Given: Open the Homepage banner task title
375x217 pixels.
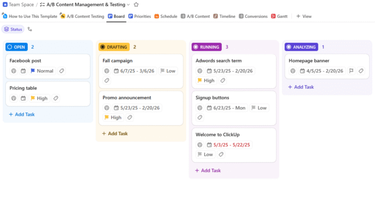Looking at the screenshot, I should (309, 61).
